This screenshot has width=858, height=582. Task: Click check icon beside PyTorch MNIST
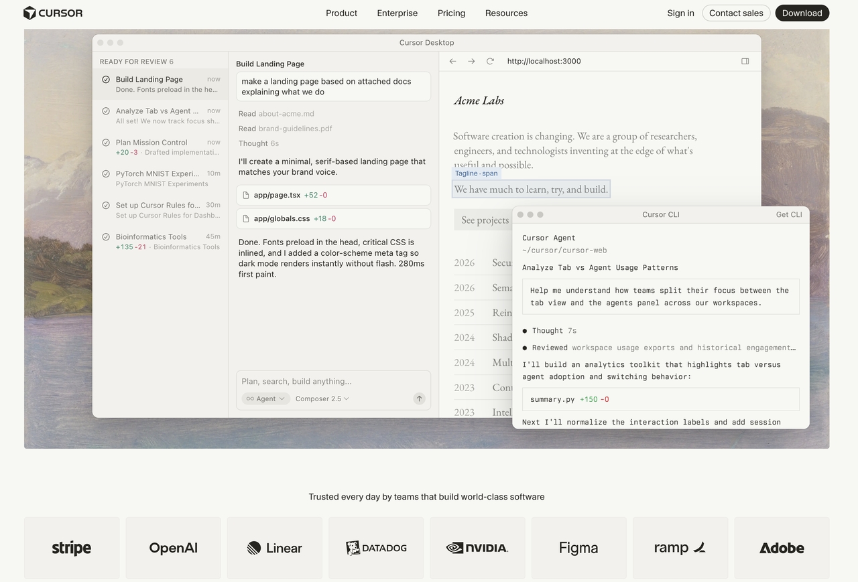point(106,173)
